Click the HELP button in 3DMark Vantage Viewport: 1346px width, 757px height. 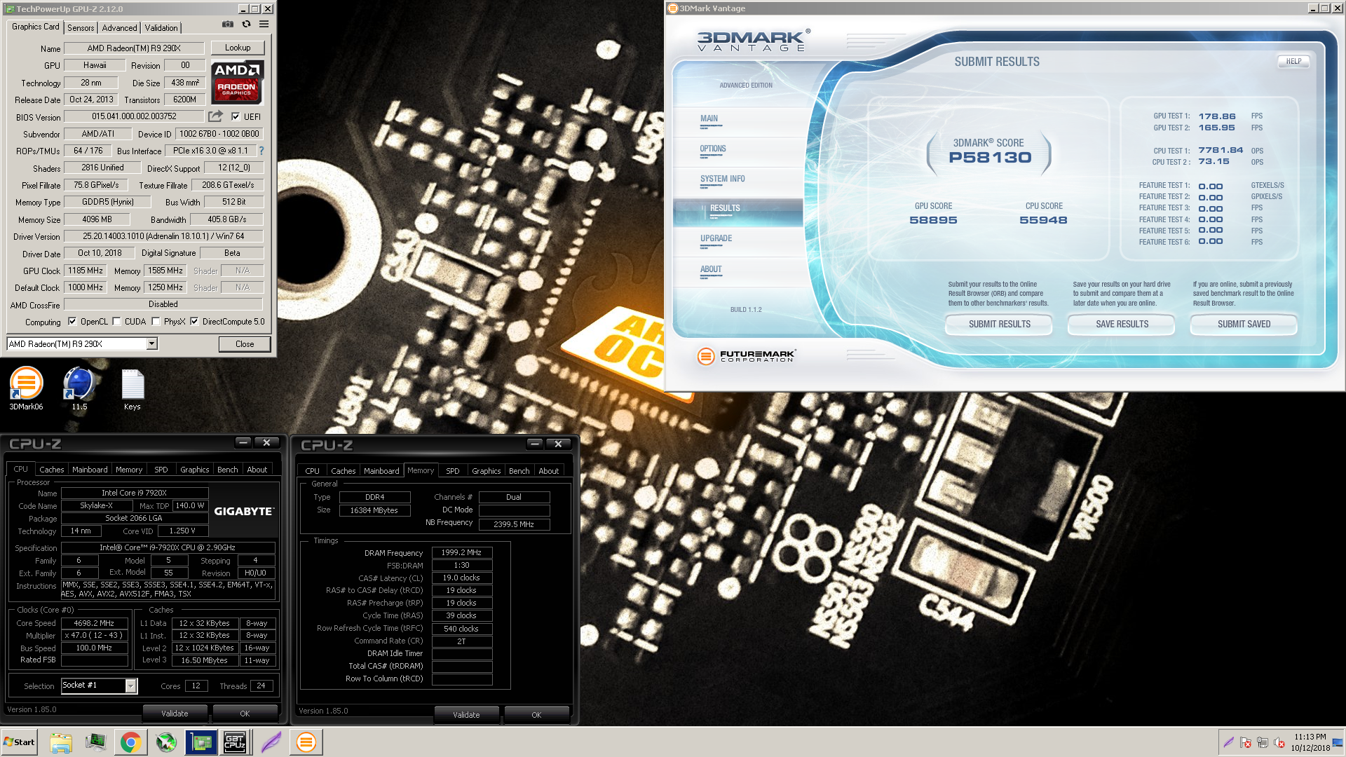point(1293,61)
